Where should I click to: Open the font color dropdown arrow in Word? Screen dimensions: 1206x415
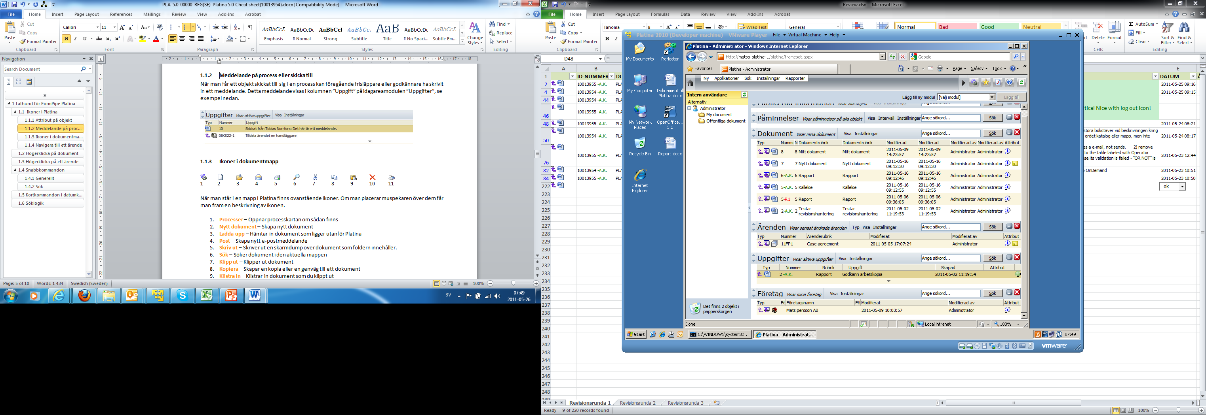[162, 39]
